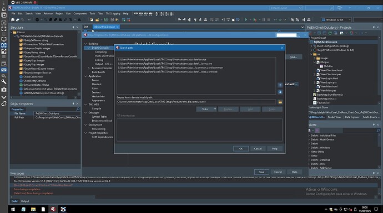Switch to the Model View tab
The height and width of the screenshot is (213, 383).
334,117
